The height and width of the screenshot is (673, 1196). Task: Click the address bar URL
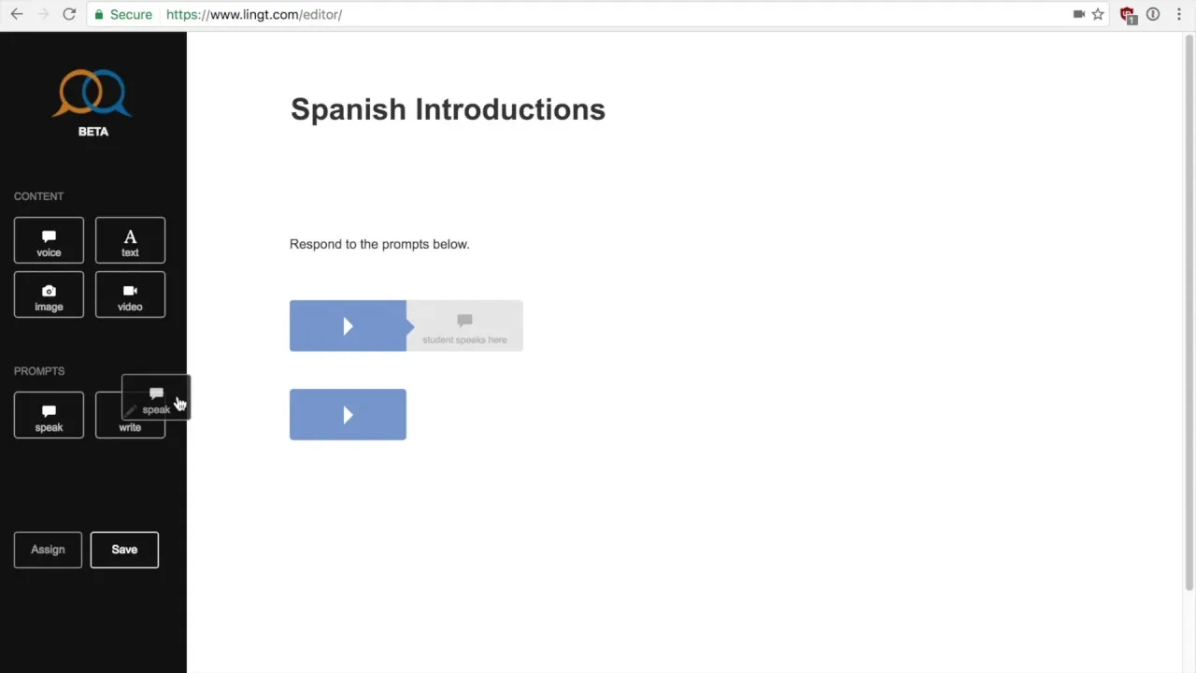(254, 14)
